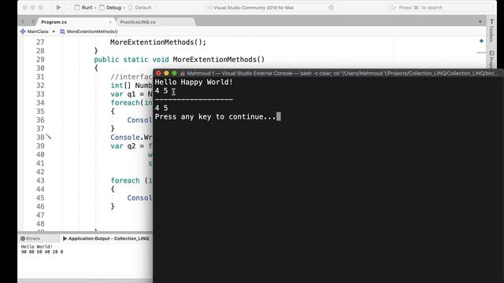
Task: Click the External Console title bar text
Action: 343,73
